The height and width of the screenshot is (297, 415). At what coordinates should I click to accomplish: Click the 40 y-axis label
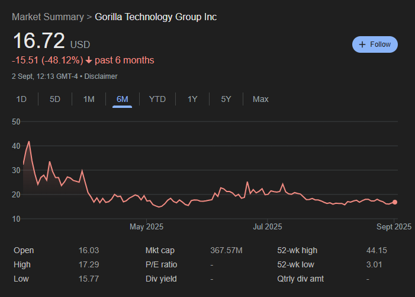16,146
